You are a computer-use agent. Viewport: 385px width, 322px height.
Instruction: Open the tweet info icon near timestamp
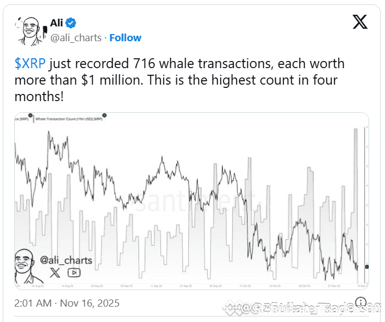(361, 303)
